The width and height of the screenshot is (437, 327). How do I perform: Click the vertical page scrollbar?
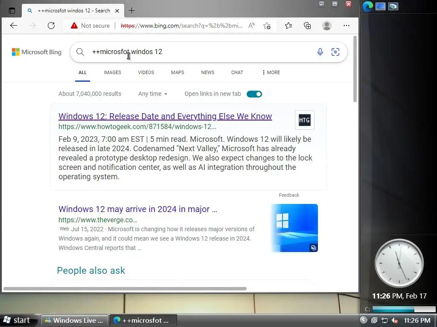pyautogui.click(x=355, y=69)
